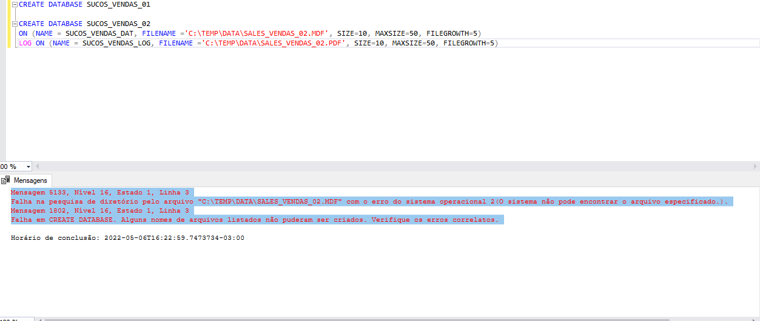760x321 pixels.
Task: Click the messages pane bottom horizontal scrollbar
Action: pyautogui.click(x=358, y=319)
